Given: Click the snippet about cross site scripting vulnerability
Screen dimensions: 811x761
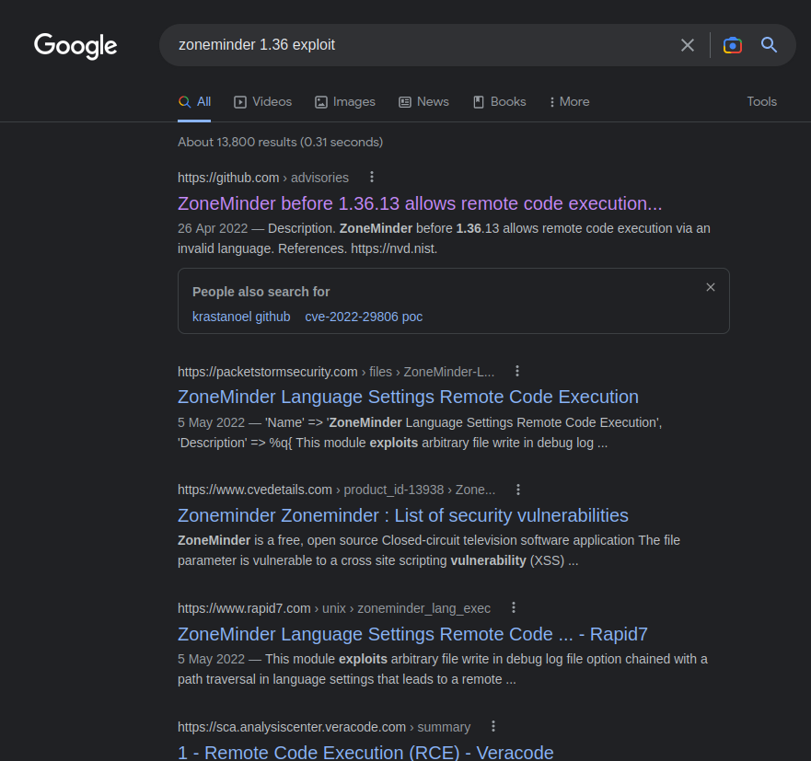Looking at the screenshot, I should coord(429,550).
